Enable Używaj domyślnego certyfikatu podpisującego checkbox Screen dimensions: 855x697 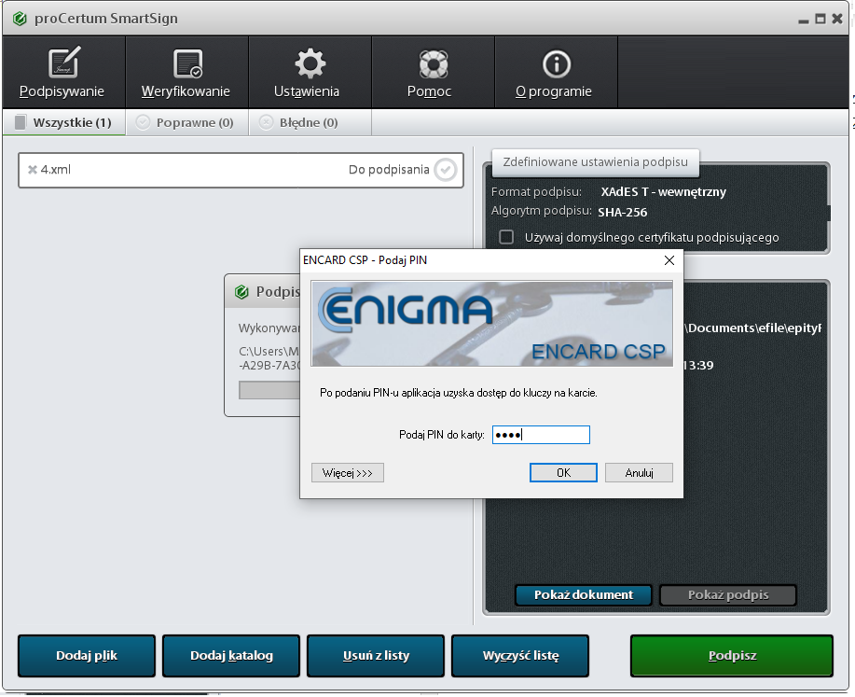click(x=506, y=237)
